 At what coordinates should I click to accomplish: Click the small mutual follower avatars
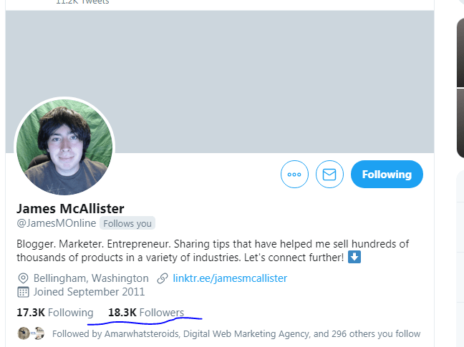point(31,333)
